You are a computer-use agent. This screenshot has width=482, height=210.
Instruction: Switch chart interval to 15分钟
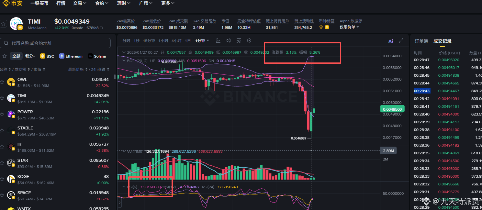coord(149,40)
